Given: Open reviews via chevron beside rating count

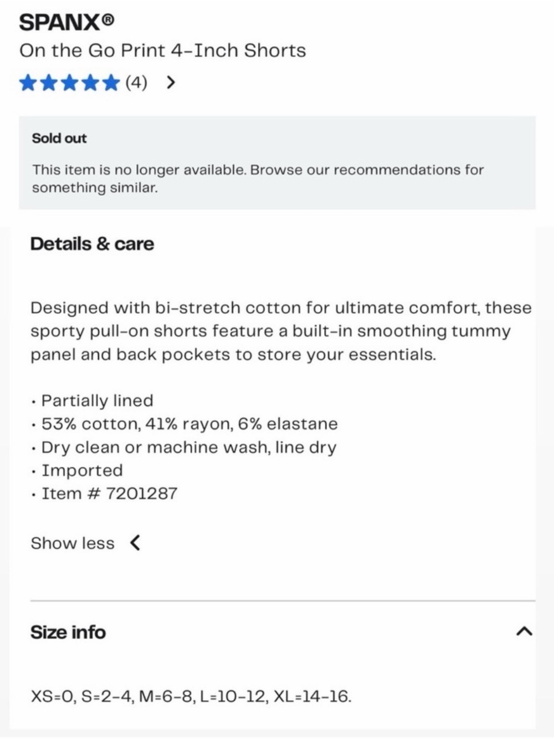Looking at the screenshot, I should pyautogui.click(x=171, y=83).
